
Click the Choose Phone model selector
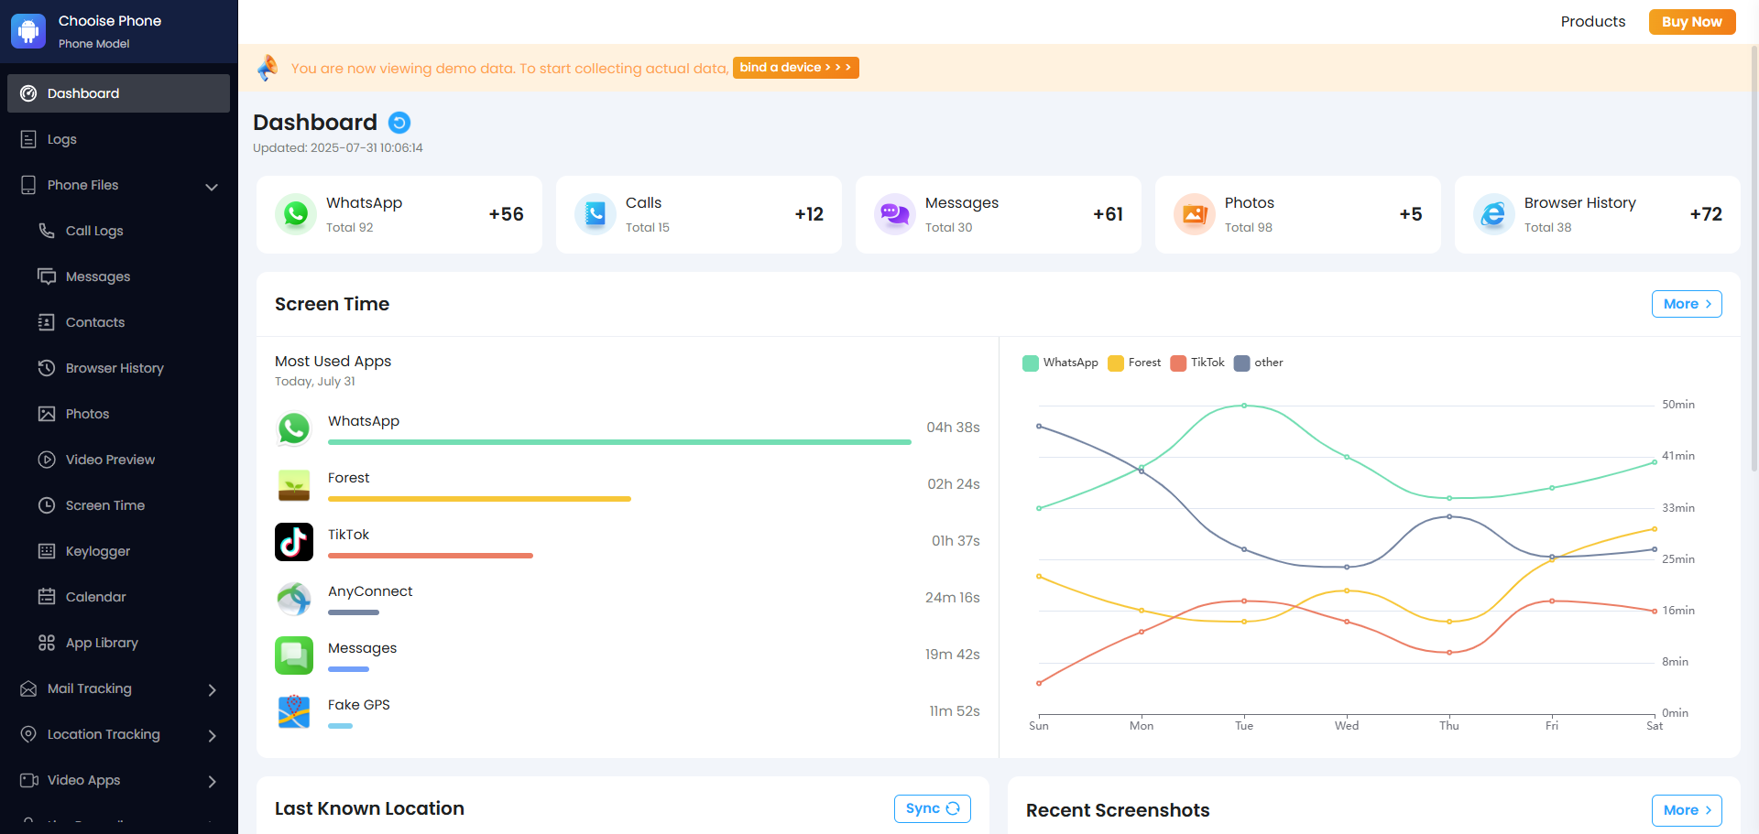click(x=110, y=31)
